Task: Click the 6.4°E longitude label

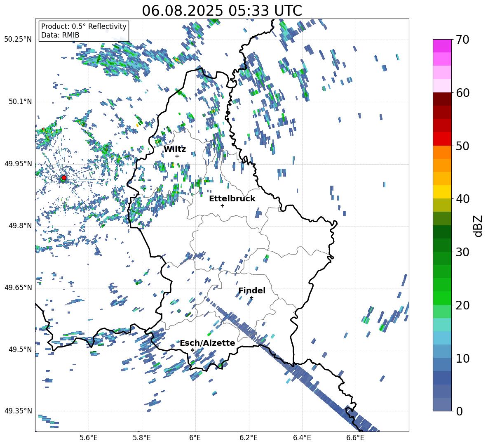Action: tap(302, 438)
